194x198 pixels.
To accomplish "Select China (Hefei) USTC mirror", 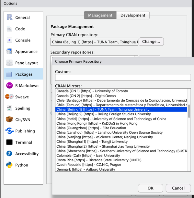I will point(121,119).
